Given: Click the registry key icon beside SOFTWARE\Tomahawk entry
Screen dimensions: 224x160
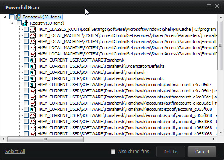Looking at the screenshot, I should point(33,60).
